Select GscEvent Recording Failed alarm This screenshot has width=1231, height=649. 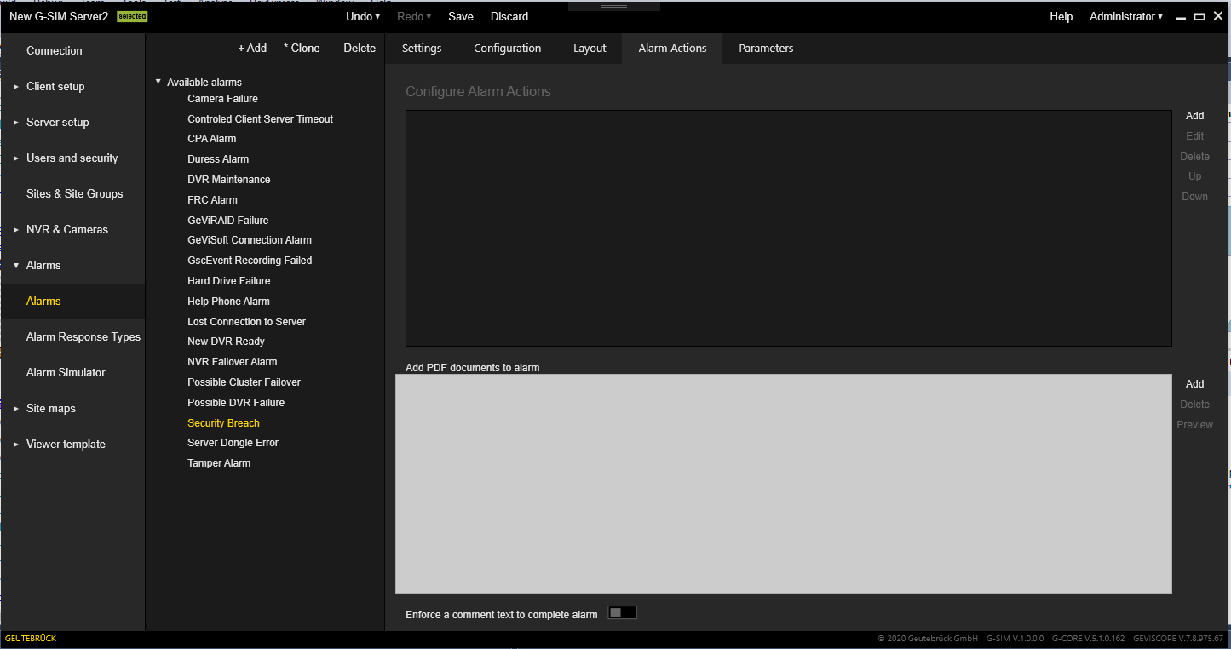coord(250,261)
